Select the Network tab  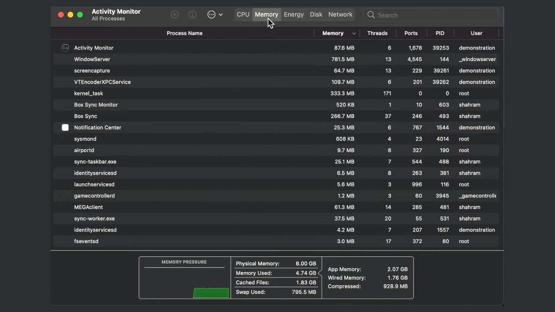tap(340, 14)
